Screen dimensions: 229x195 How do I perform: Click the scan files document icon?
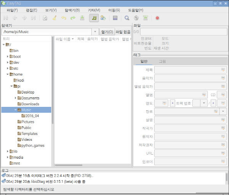coord(45,18)
